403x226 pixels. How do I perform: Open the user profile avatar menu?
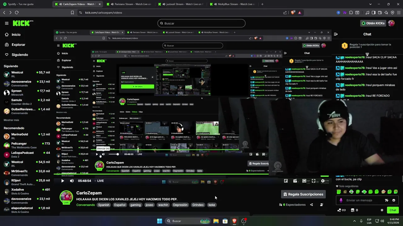pyautogui.click(x=391, y=23)
